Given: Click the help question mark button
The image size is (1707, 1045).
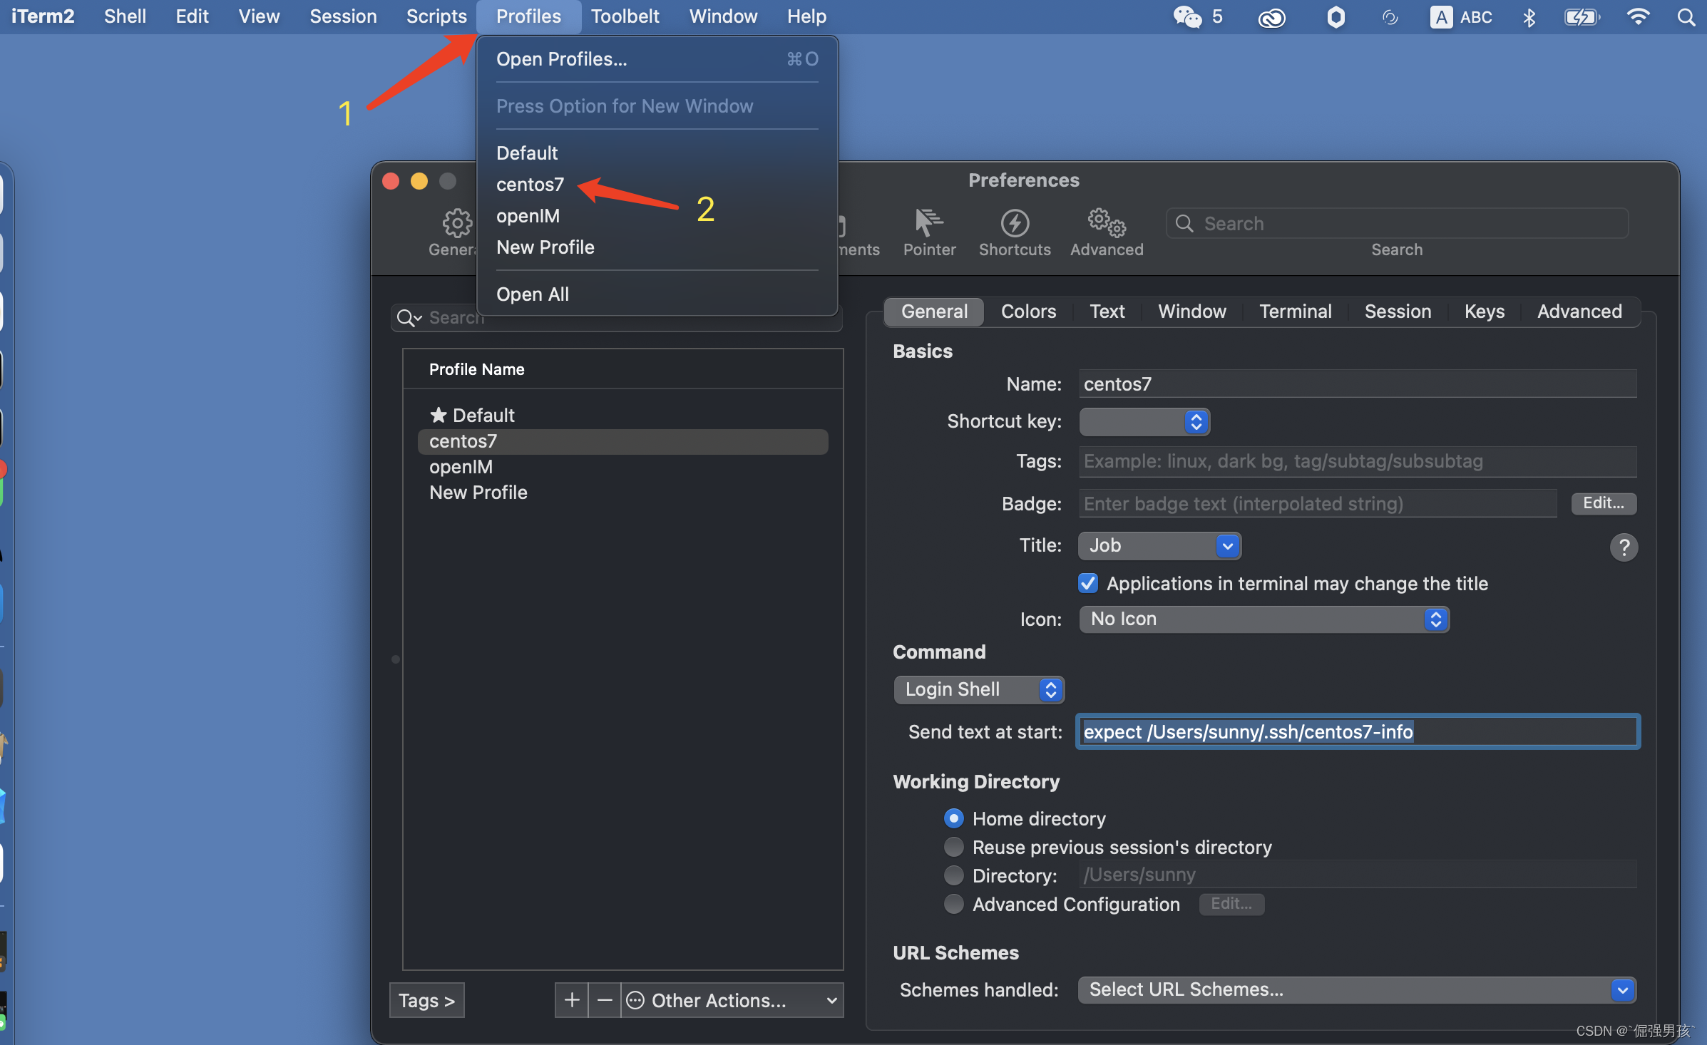Looking at the screenshot, I should (x=1623, y=547).
